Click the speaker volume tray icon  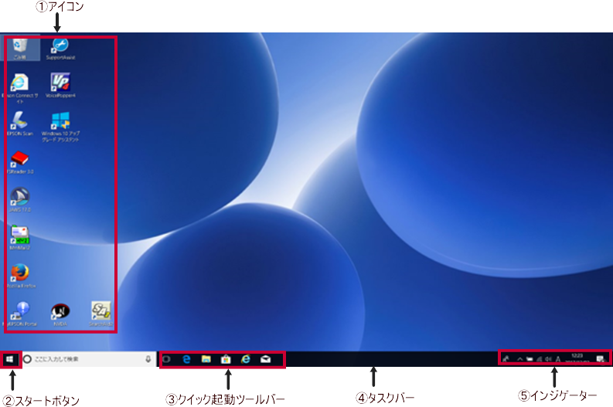point(549,359)
